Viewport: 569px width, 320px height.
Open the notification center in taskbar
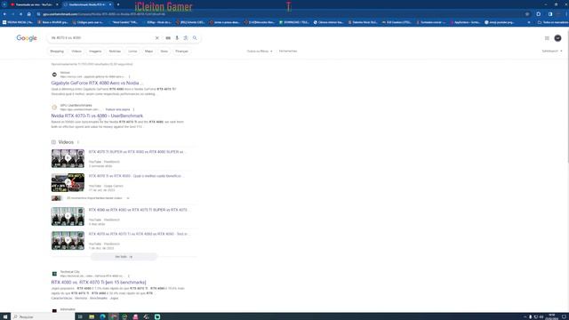(x=565, y=316)
